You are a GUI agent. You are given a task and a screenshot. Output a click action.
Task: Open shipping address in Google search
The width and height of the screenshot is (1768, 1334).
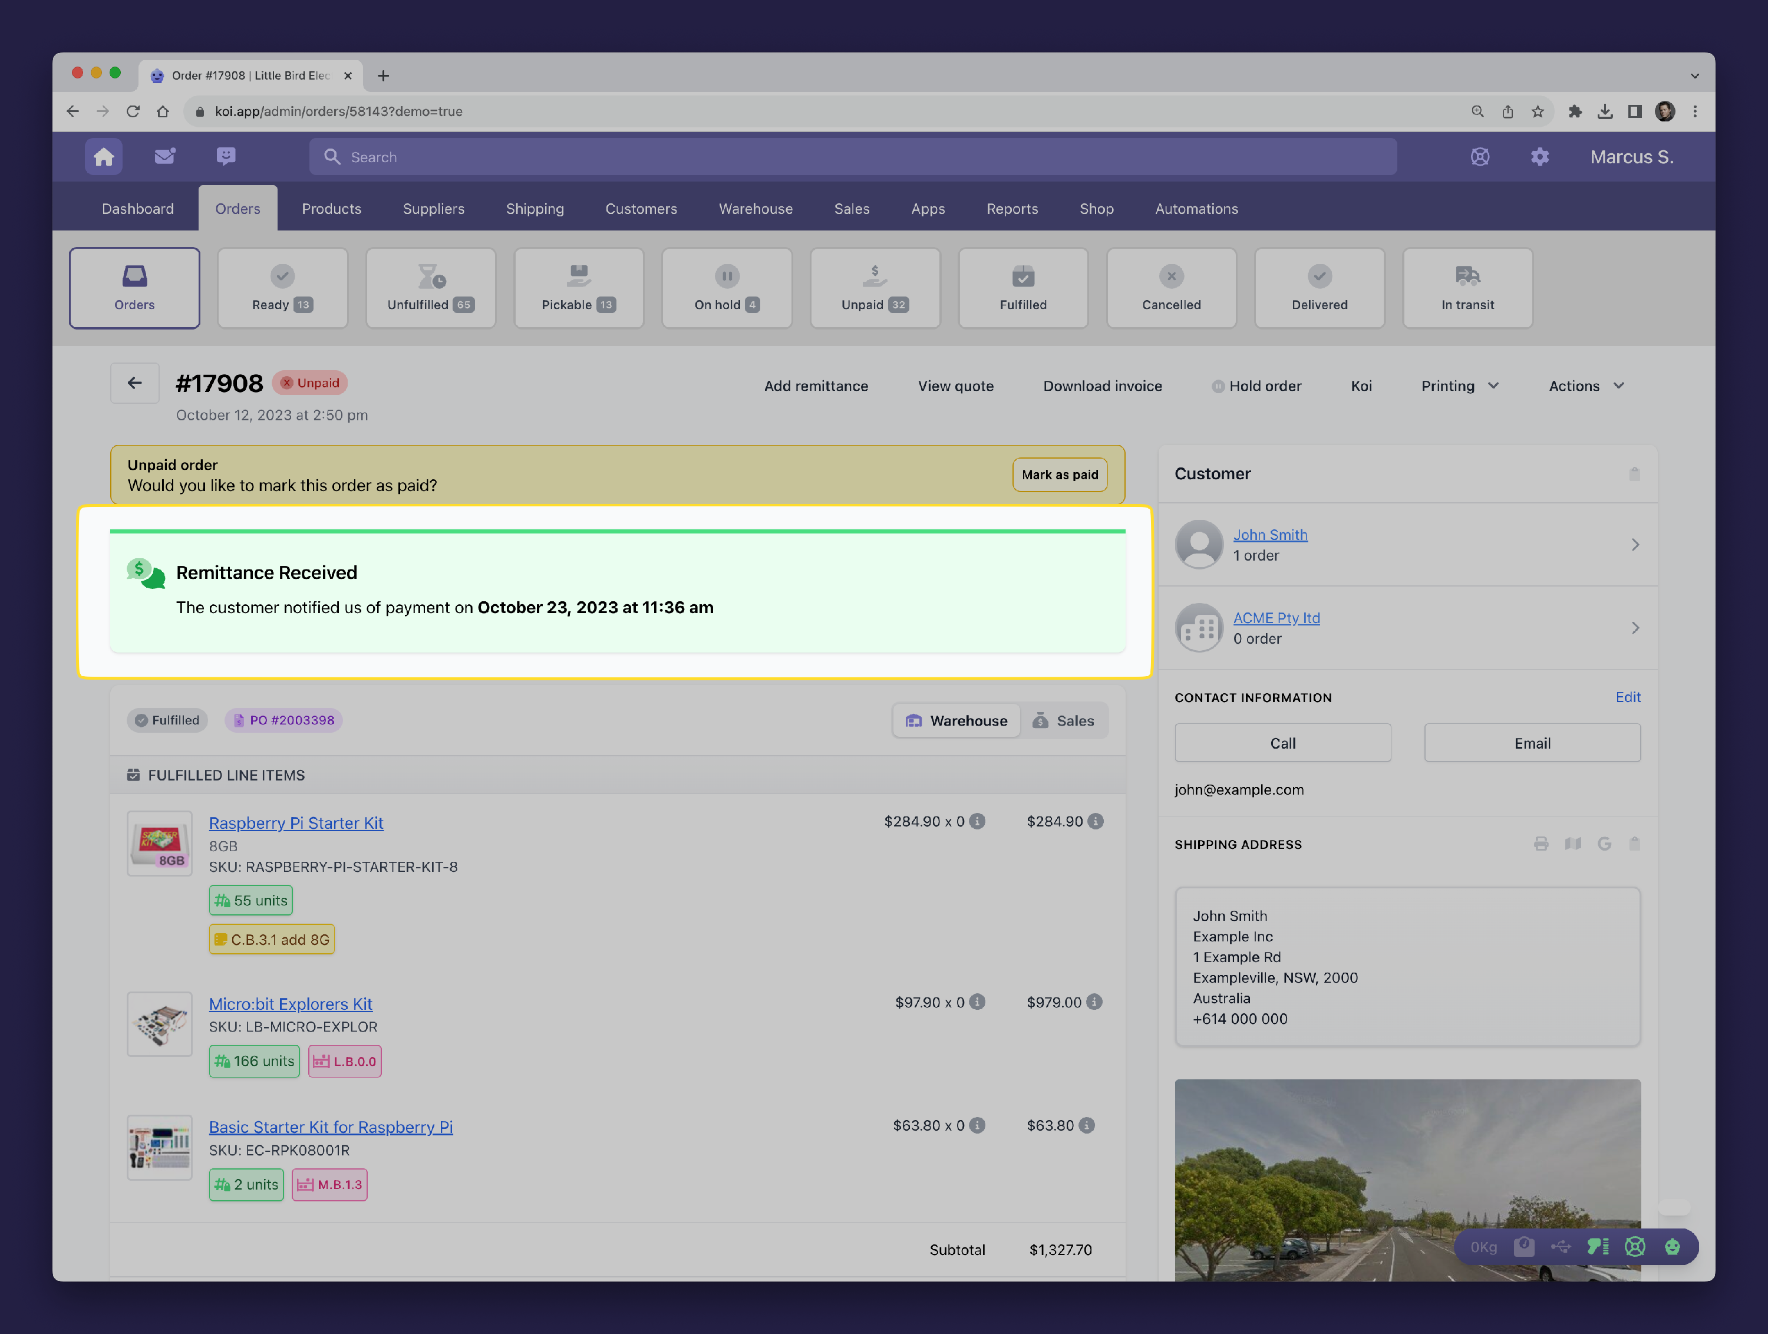(1604, 844)
